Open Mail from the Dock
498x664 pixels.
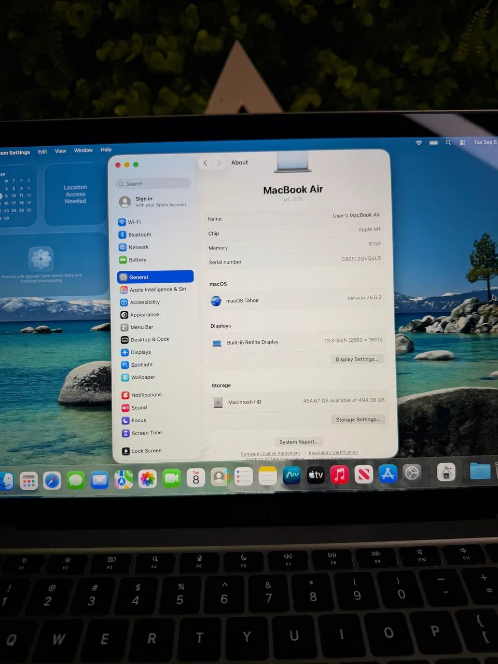[100, 480]
